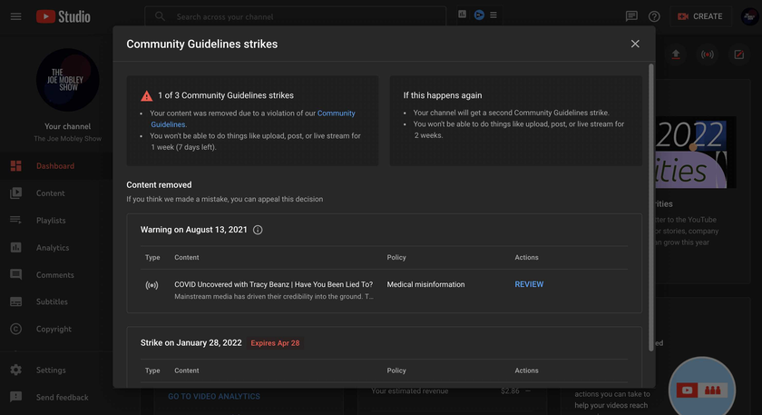The height and width of the screenshot is (415, 762).
Task: Click the dialog's vertical scrollbar
Action: pyautogui.click(x=651, y=207)
